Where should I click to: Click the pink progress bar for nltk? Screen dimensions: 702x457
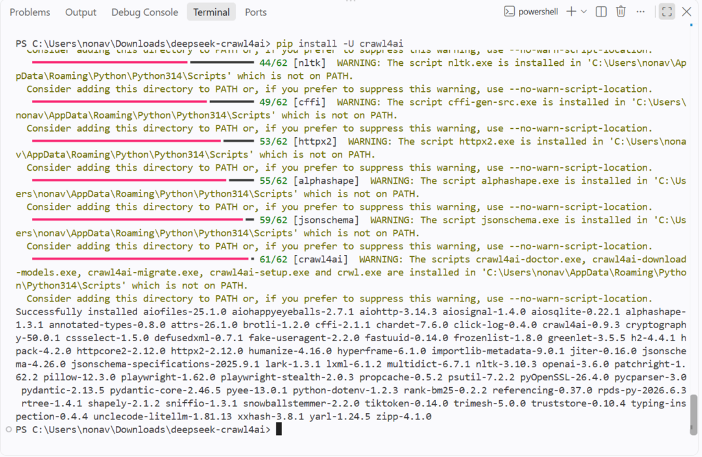(x=110, y=62)
